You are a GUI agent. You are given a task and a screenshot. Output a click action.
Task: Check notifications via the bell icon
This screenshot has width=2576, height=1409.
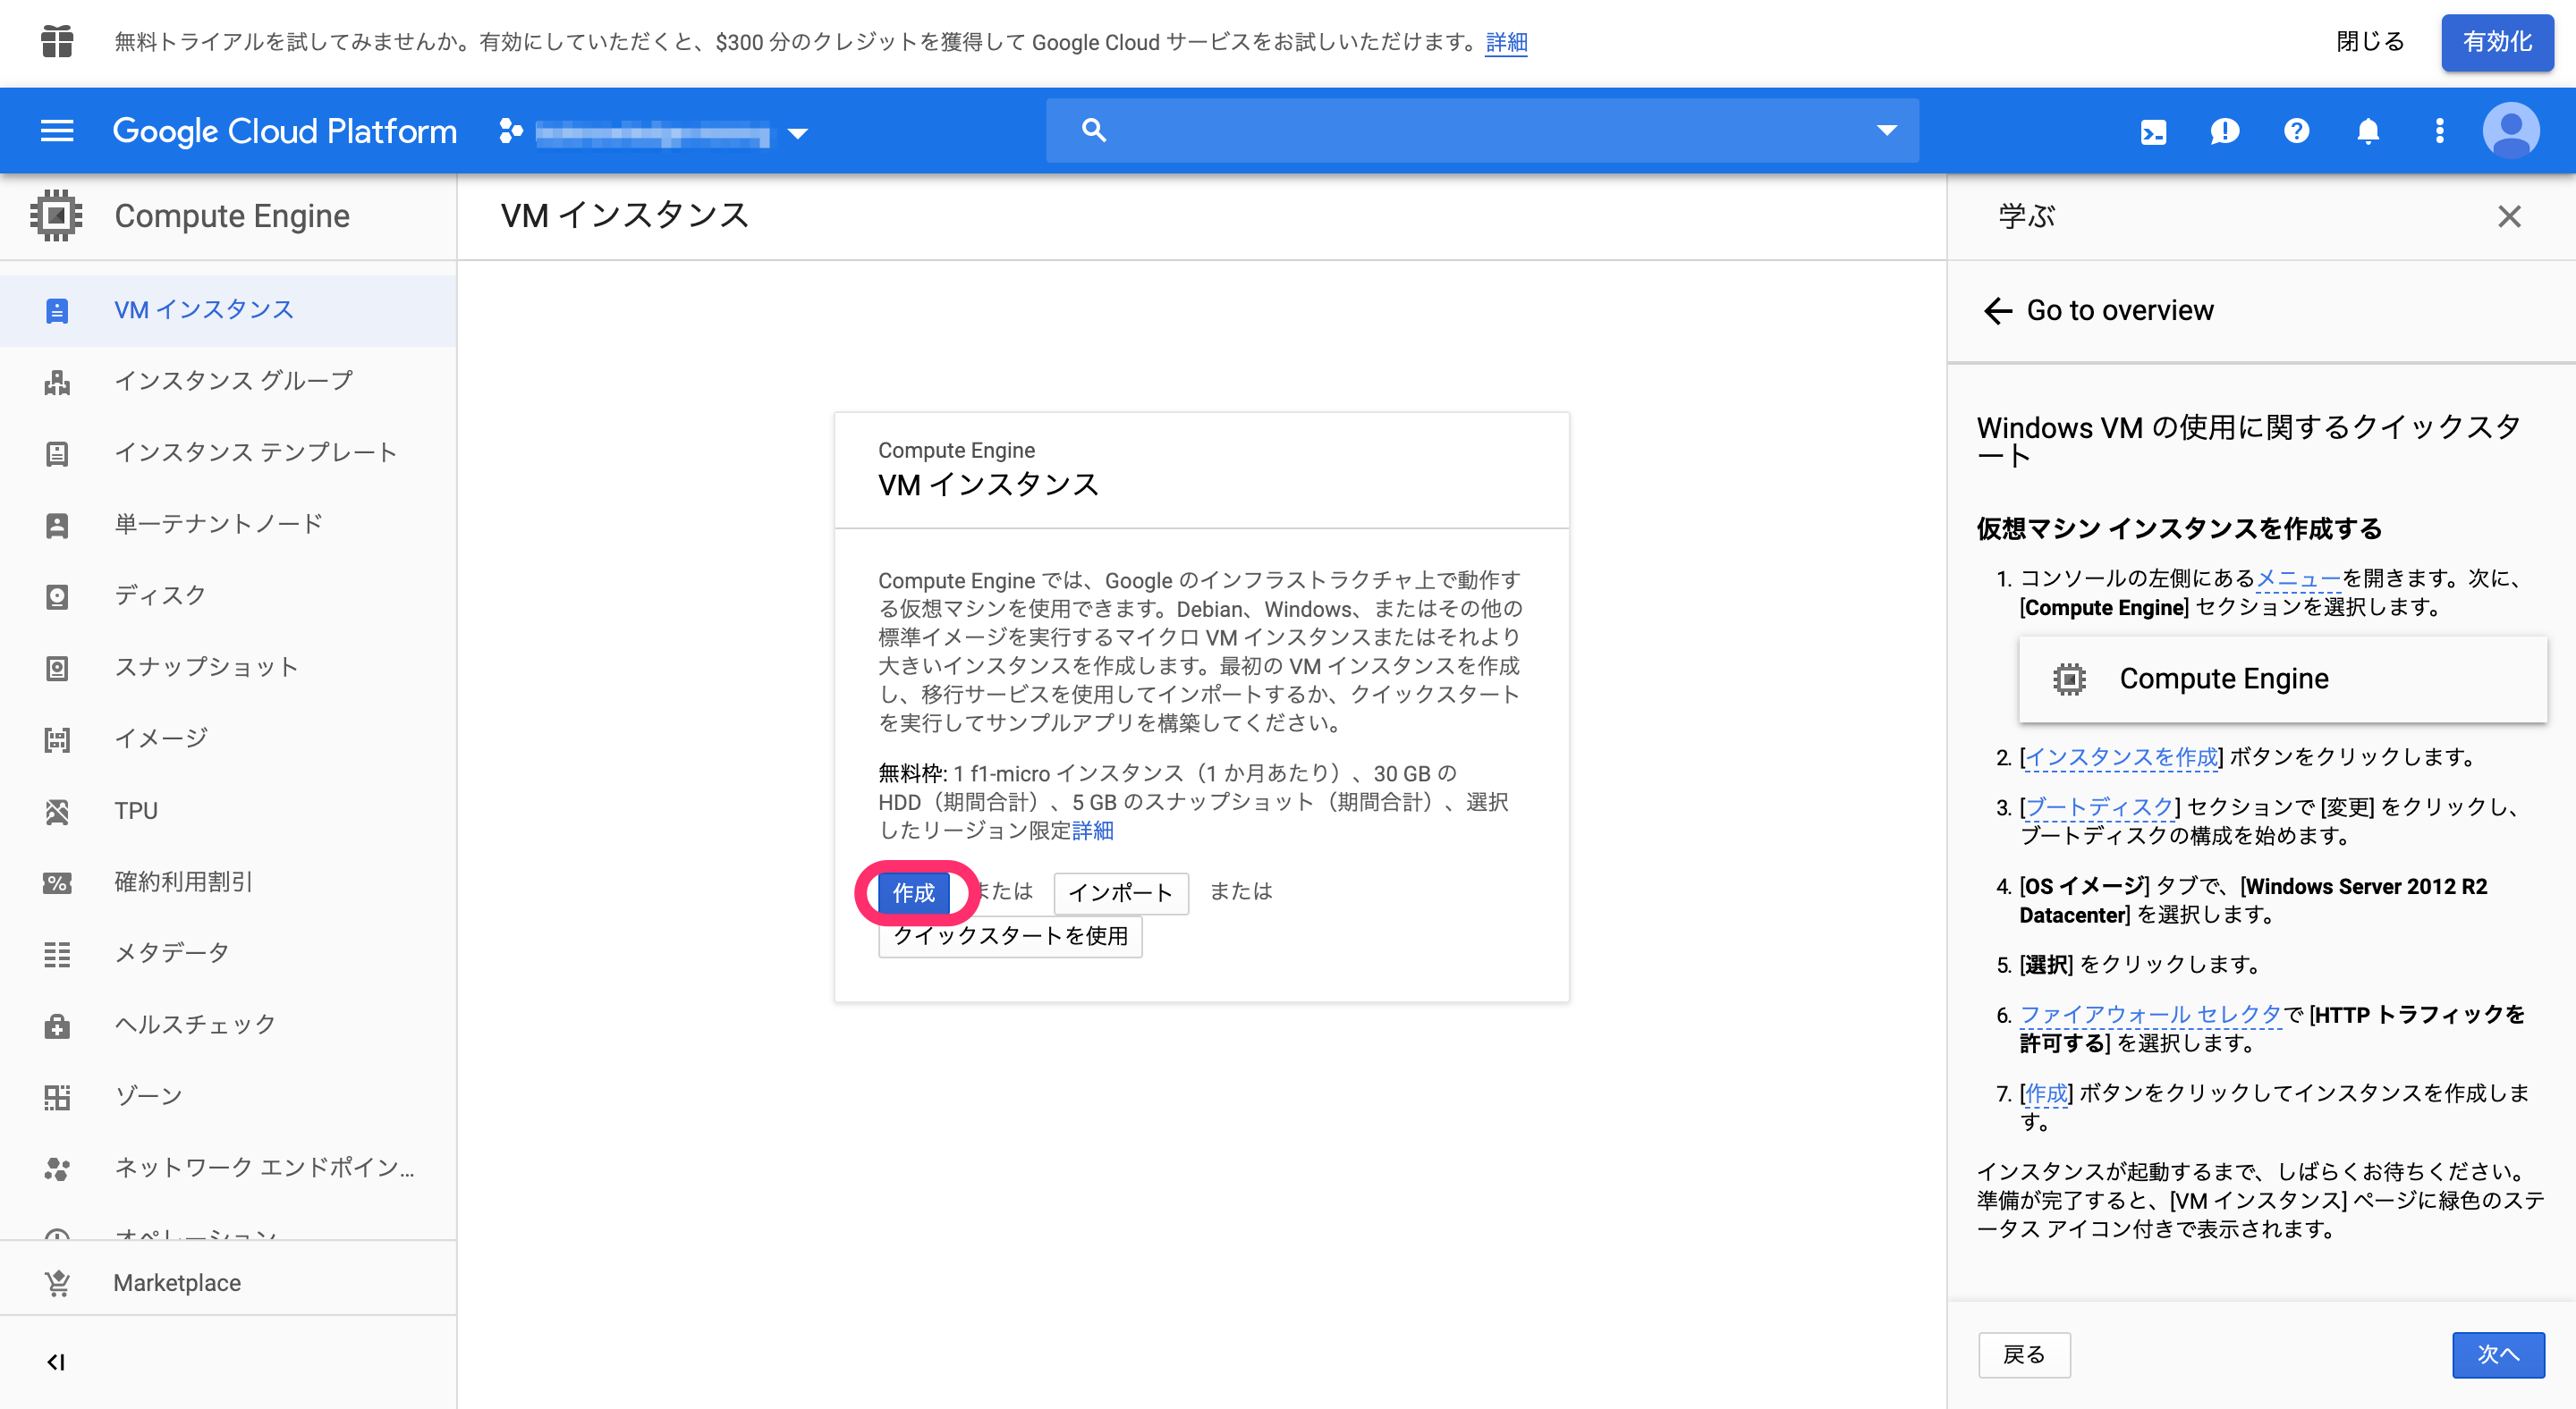coord(2368,130)
